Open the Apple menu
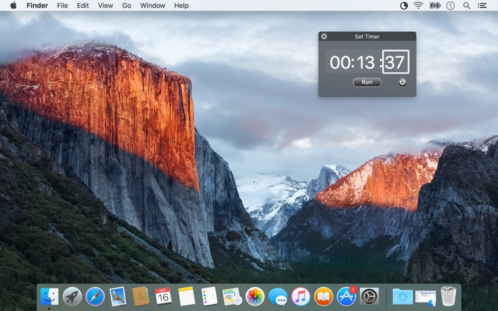The height and width of the screenshot is (311, 498). (13, 6)
